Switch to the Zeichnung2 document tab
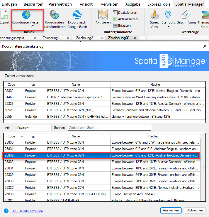Image resolution: width=209 pixels, height=217 pixels. tap(85, 38)
